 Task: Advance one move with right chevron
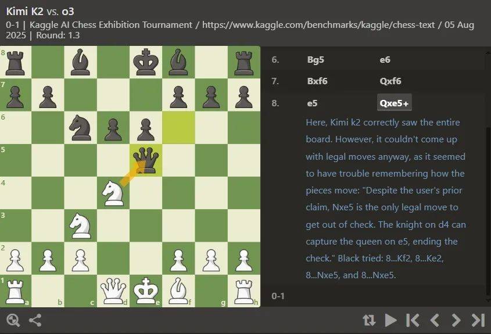pos(456,320)
